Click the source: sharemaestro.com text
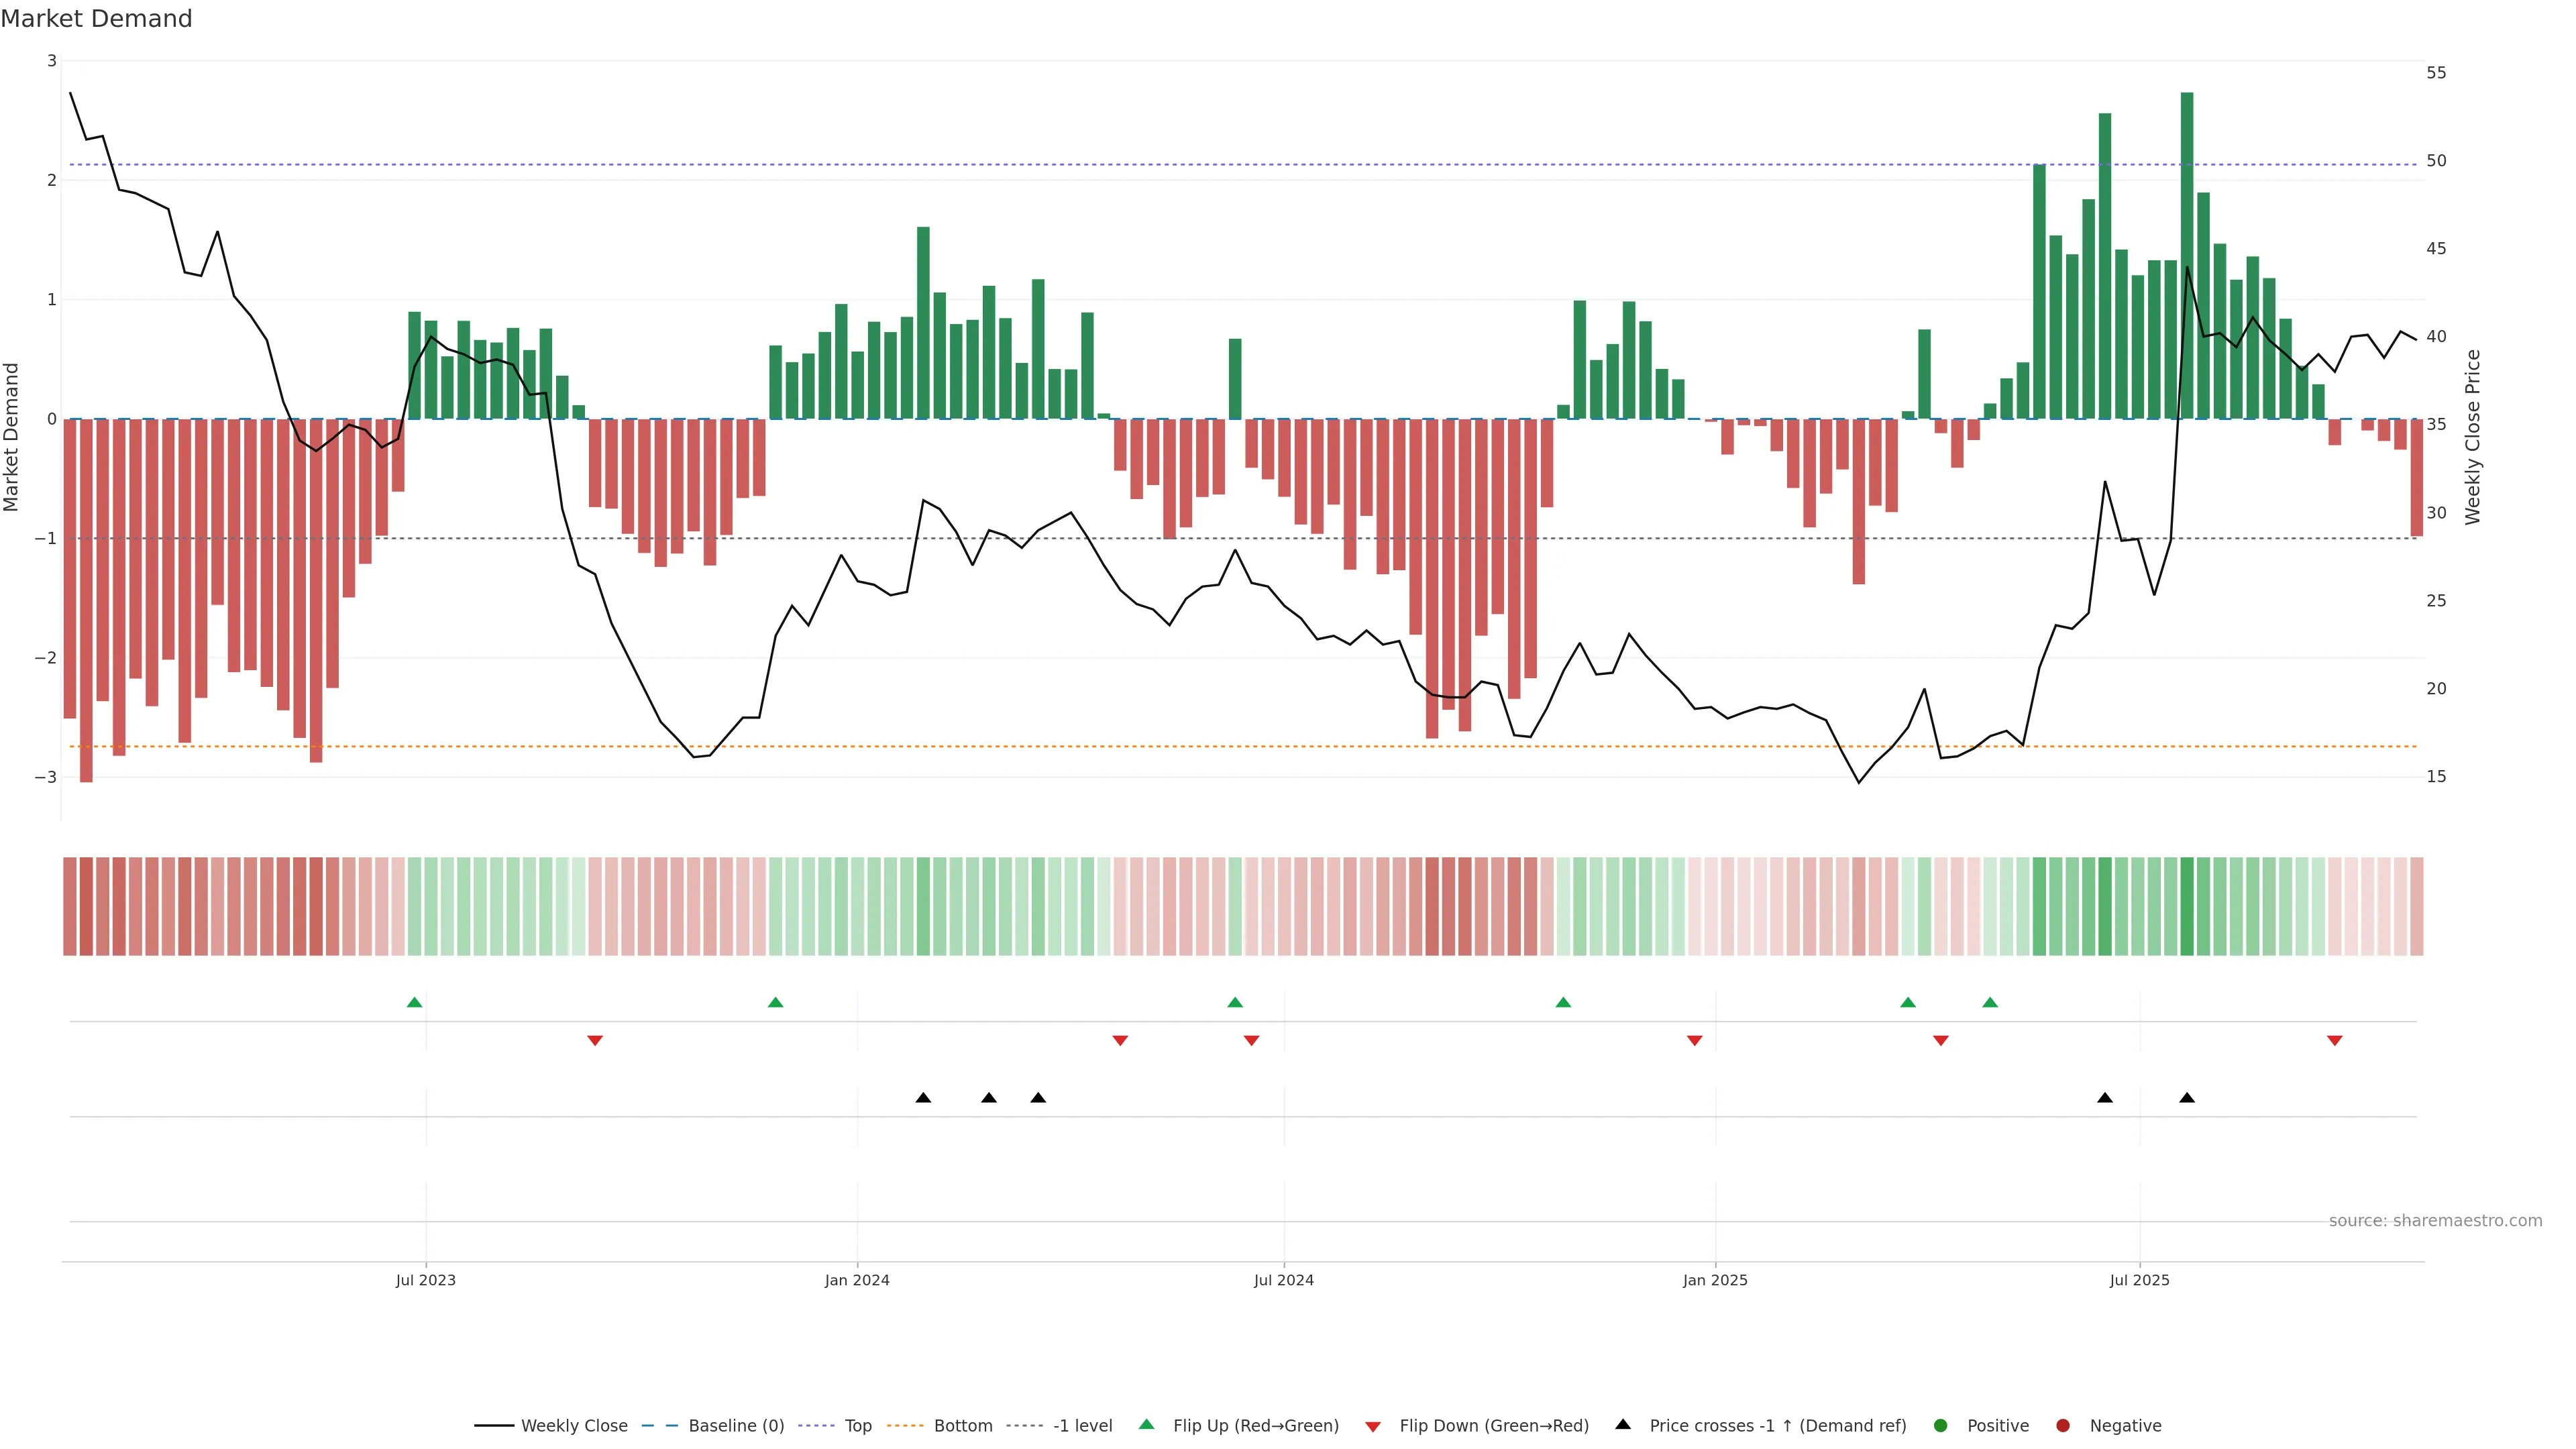 2435,1221
